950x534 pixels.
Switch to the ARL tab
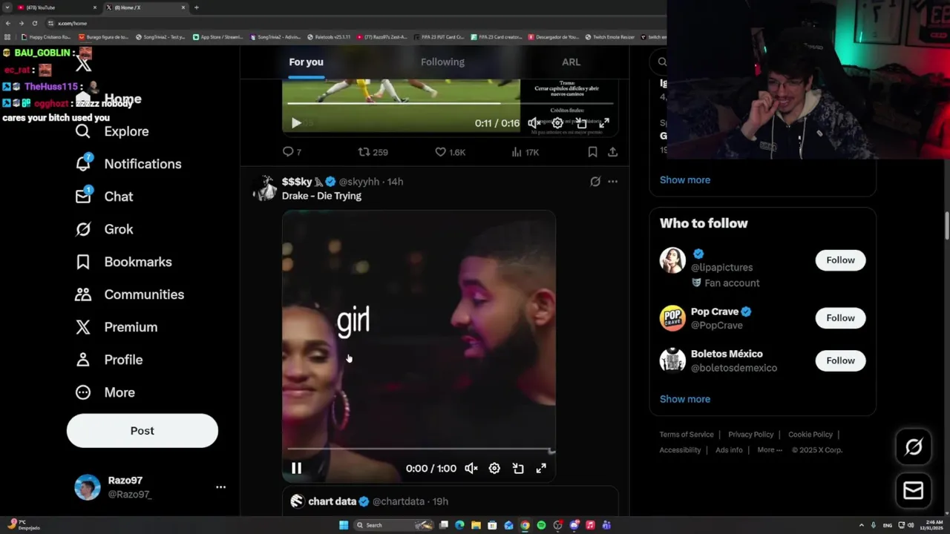coord(571,62)
